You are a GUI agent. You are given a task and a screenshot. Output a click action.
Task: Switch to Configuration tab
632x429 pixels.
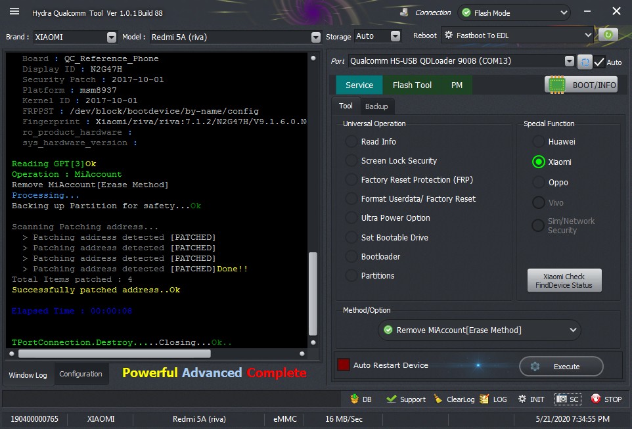pyautogui.click(x=81, y=374)
